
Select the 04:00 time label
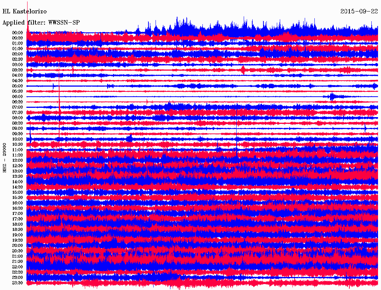point(17,75)
